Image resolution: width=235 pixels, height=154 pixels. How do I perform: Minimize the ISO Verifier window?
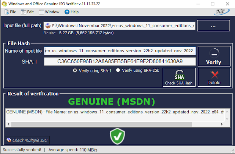point(198,4)
